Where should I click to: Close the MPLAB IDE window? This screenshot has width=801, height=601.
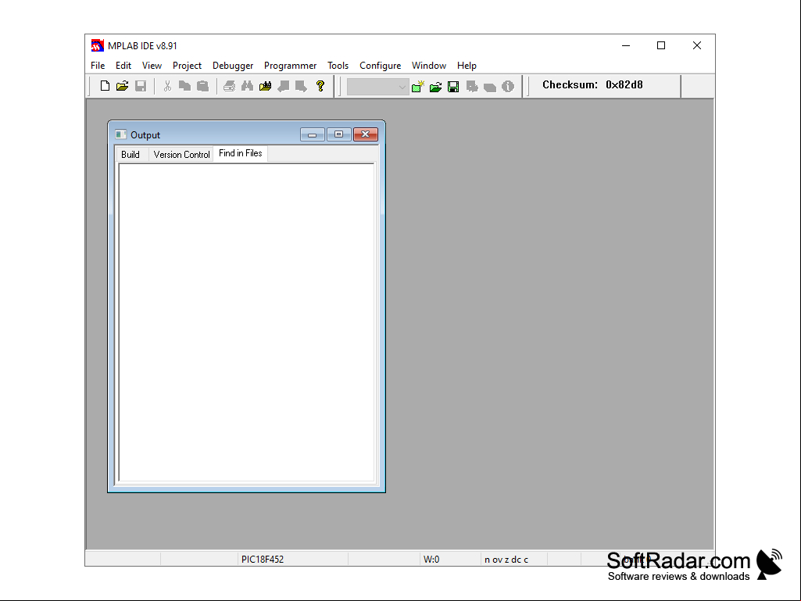point(697,45)
